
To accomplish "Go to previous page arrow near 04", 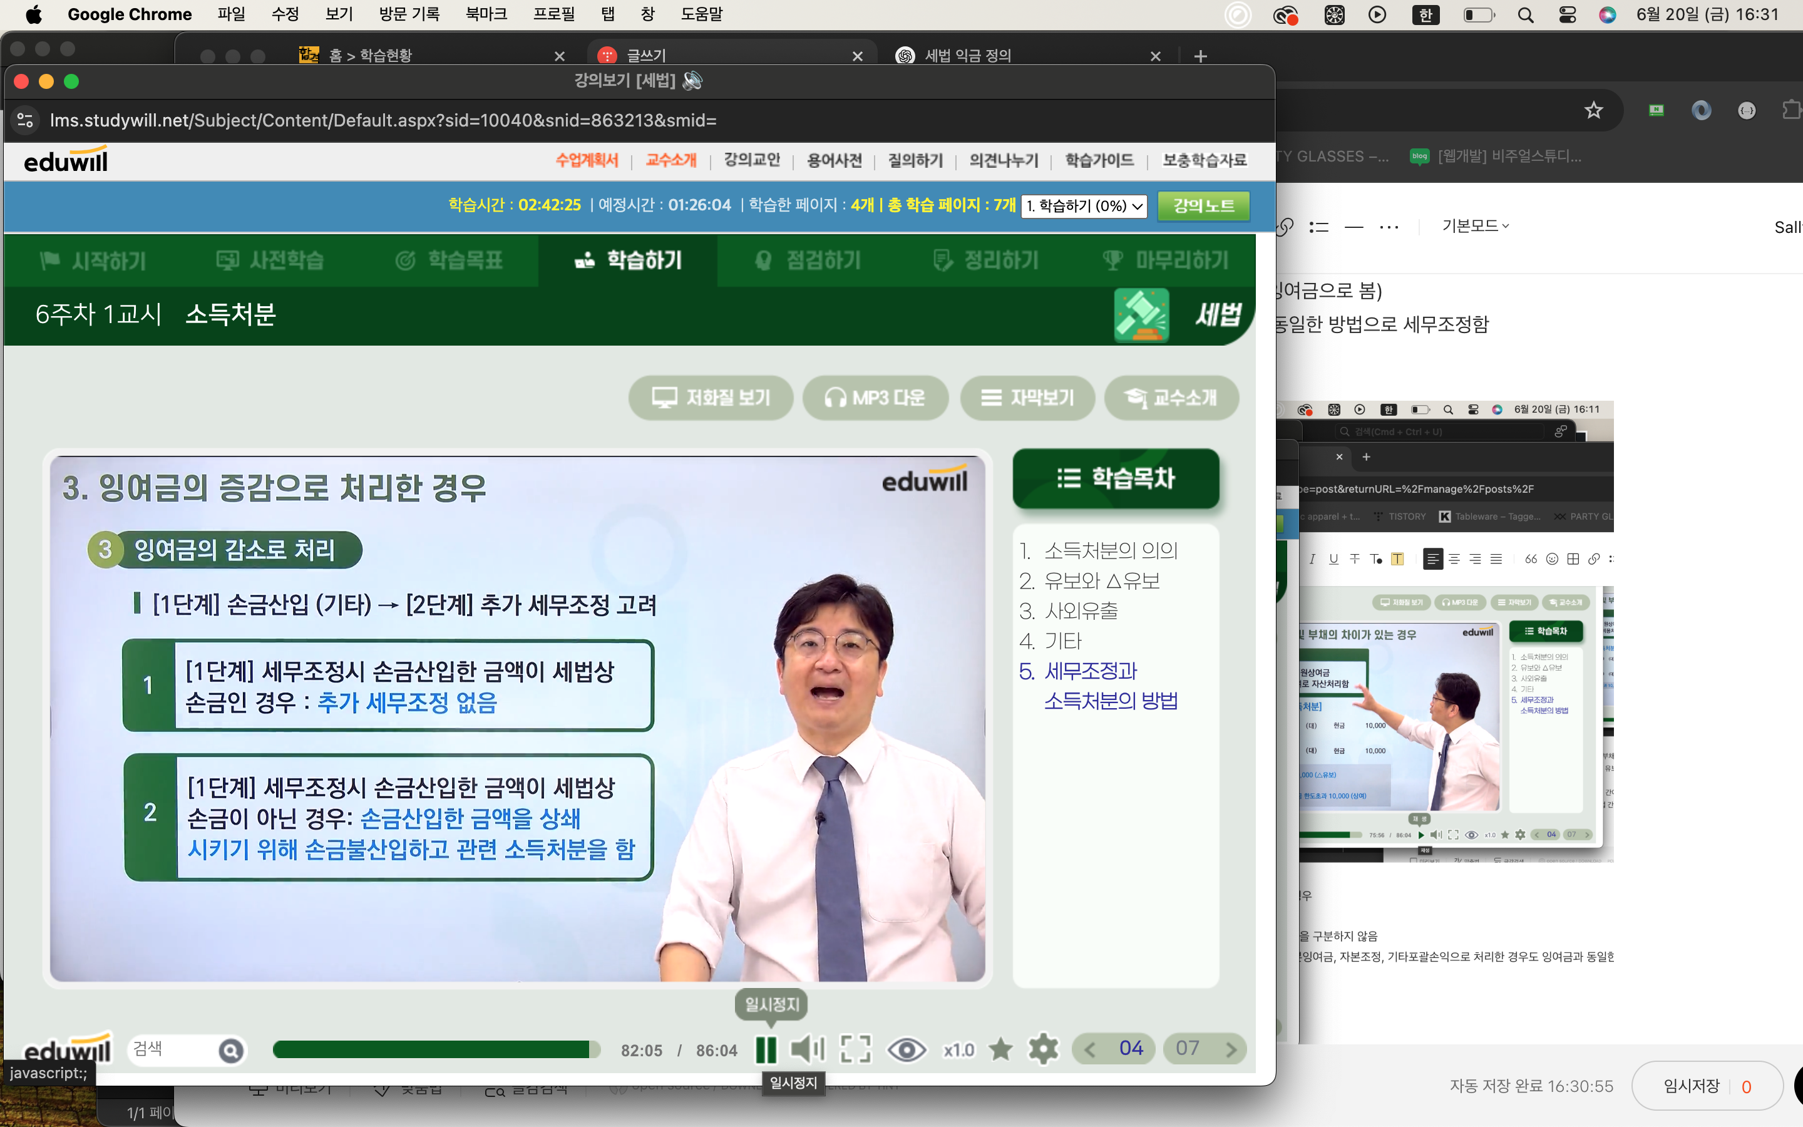I will [1090, 1049].
